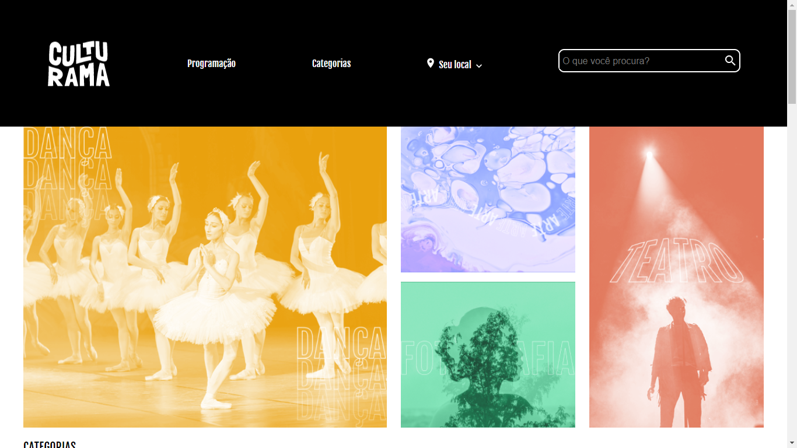This screenshot has width=797, height=448.
Task: Click the scrollbar up arrow
Action: coord(792,5)
